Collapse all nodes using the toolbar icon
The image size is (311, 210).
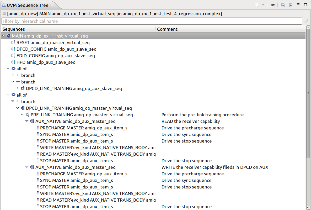click(283, 5)
